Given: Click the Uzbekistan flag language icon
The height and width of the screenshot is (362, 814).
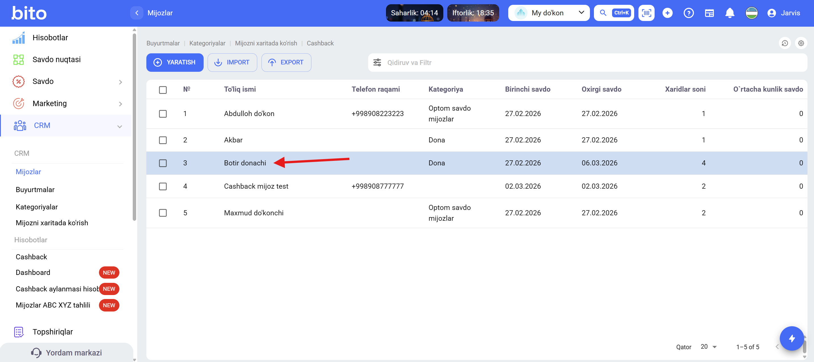Looking at the screenshot, I should (x=751, y=13).
